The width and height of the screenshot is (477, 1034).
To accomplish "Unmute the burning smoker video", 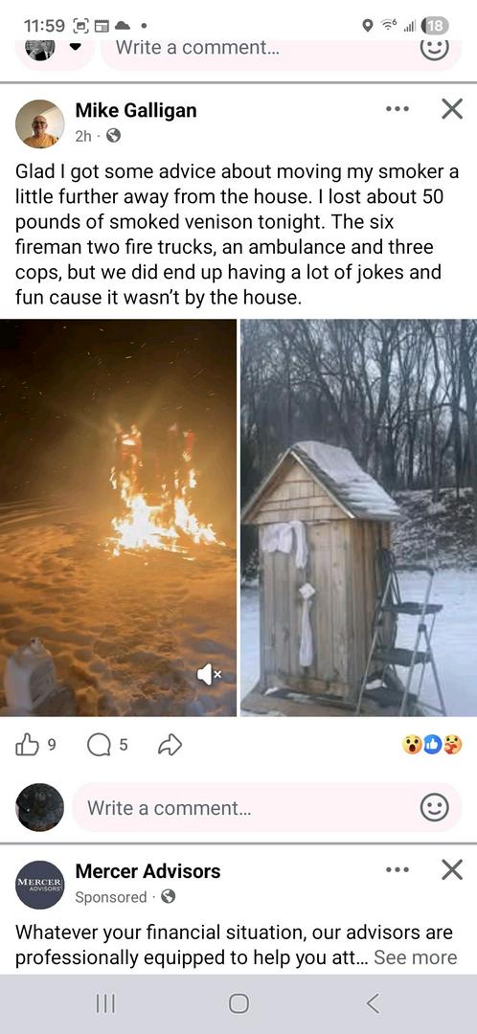I will [x=209, y=674].
